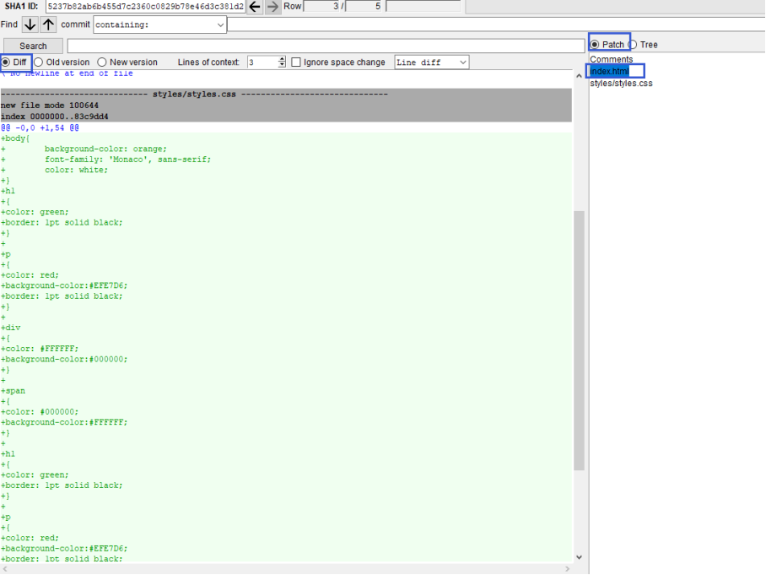The image size is (766, 575).
Task: Find previous match with up arrow
Action: pyautogui.click(x=48, y=24)
